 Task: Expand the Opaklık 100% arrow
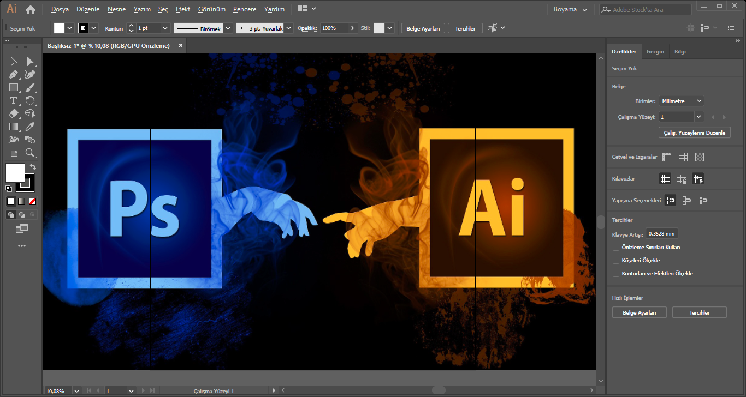(x=353, y=28)
